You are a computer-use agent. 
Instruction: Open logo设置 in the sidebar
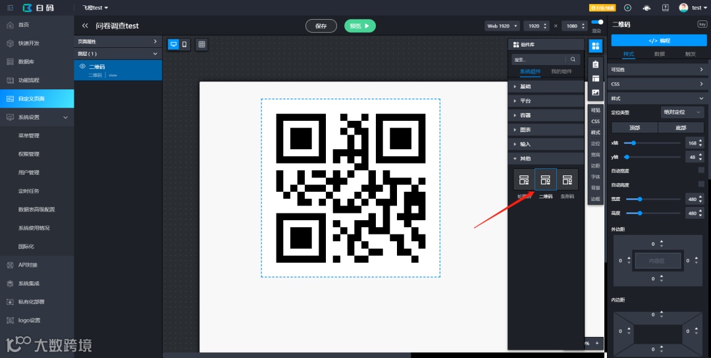(x=37, y=321)
